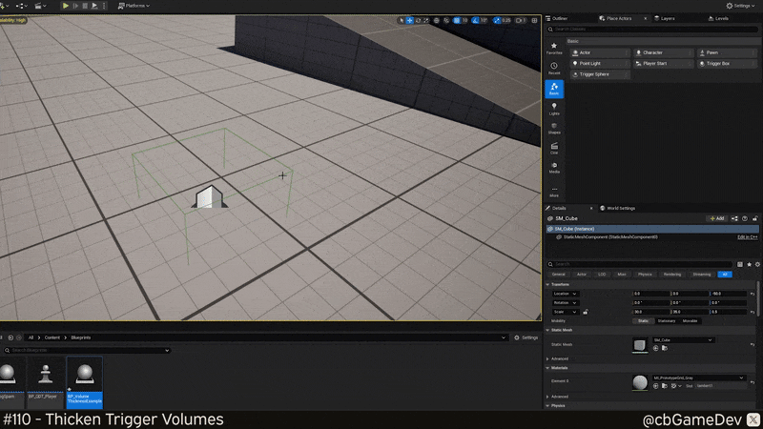763x429 pixels.
Task: Activate the Select mode cursor tool in viewport
Action: [x=402, y=20]
